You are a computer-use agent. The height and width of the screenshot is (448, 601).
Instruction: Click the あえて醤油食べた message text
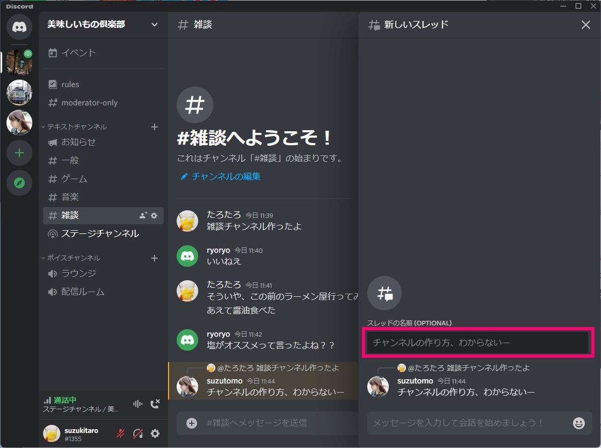pos(241,310)
